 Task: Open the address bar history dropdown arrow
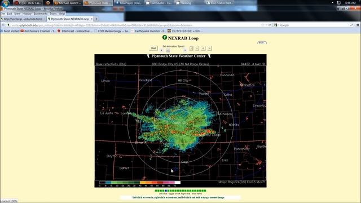[x=266, y=25]
